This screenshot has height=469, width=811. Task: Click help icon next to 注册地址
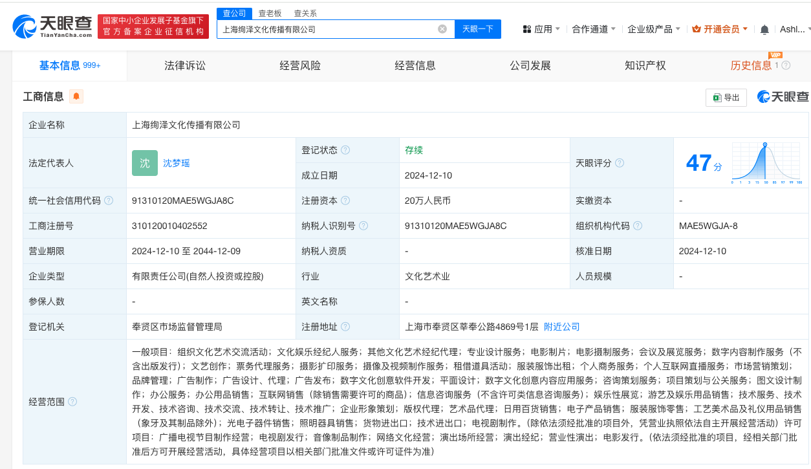pyautogui.click(x=345, y=327)
